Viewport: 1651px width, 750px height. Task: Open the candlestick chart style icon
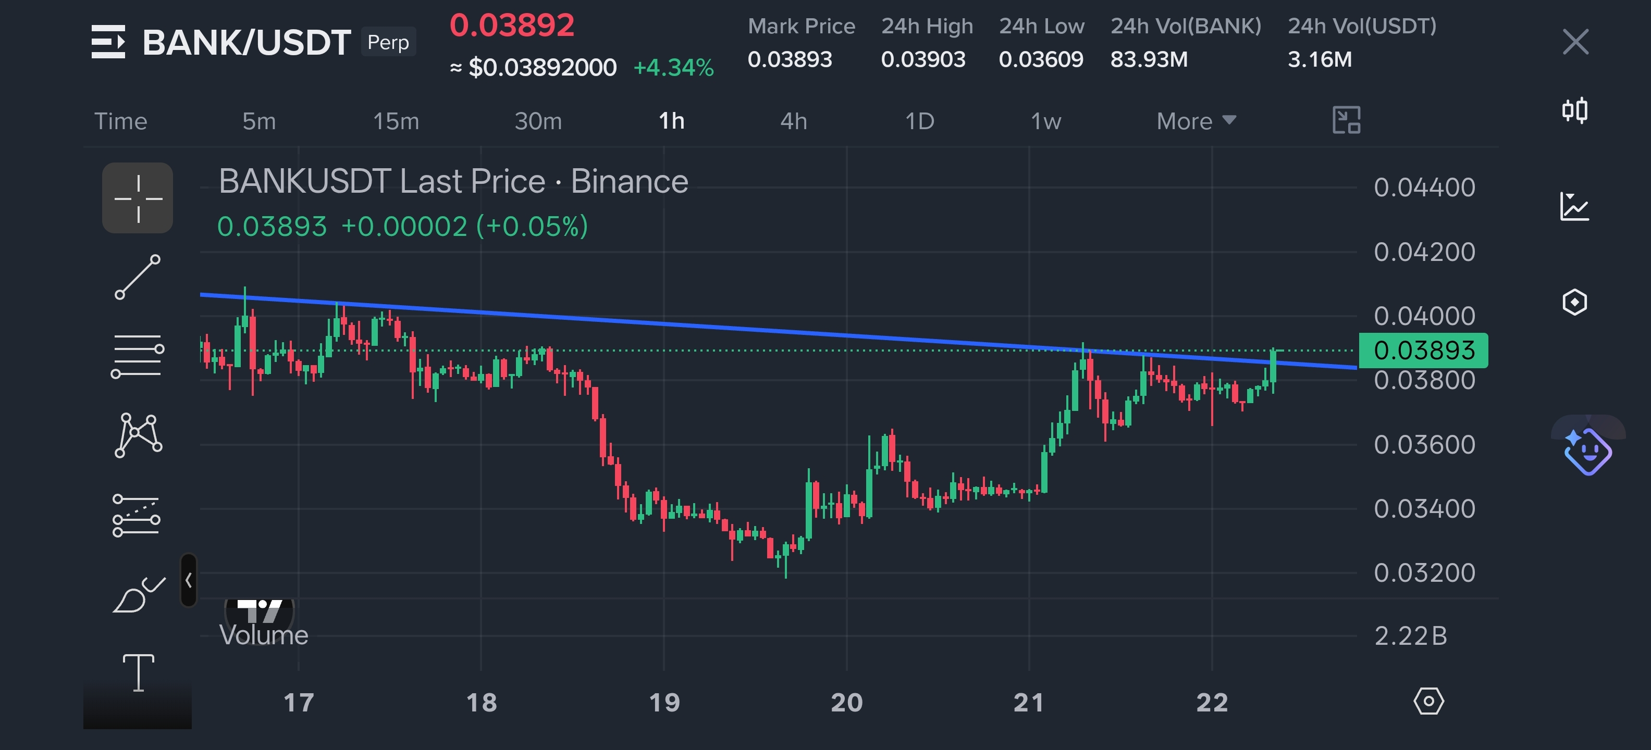click(x=1574, y=111)
